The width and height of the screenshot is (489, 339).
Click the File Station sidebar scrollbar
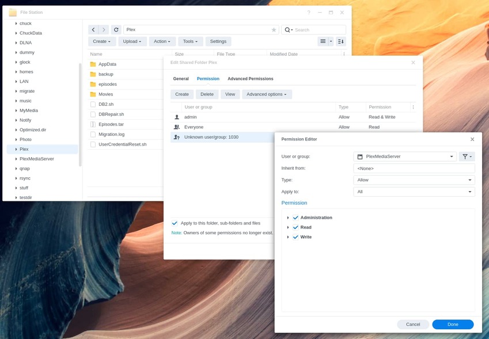pyautogui.click(x=80, y=115)
